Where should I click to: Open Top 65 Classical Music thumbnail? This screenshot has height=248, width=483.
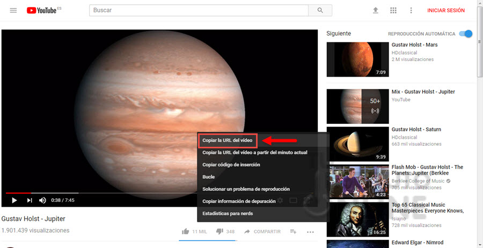coord(357,220)
